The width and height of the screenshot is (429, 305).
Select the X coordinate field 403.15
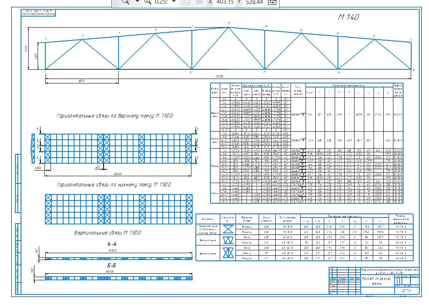[x=225, y=2]
